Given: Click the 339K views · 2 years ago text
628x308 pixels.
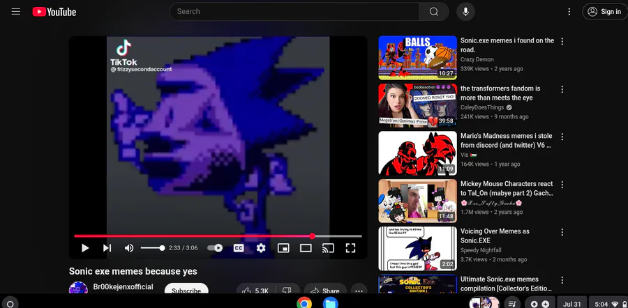Looking at the screenshot, I should click(491, 69).
